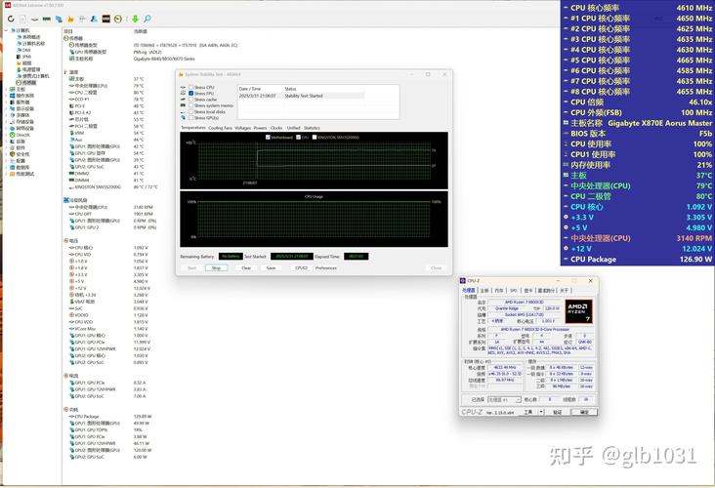715x488 pixels.
Task: Open the Report page icon in AIDA64 toolbar
Action: click(x=22, y=19)
